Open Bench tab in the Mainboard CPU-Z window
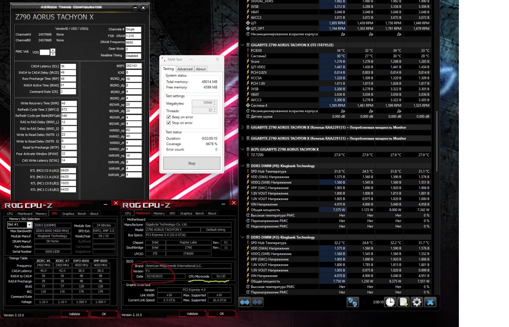 pos(200,213)
